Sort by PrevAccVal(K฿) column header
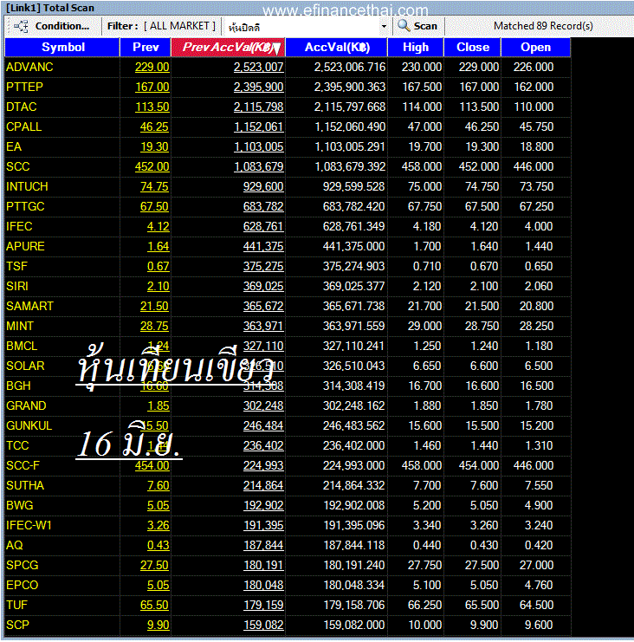This screenshot has height=642, width=634. tap(228, 47)
